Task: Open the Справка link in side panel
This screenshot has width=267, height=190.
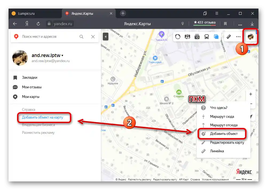Action: tap(29, 110)
